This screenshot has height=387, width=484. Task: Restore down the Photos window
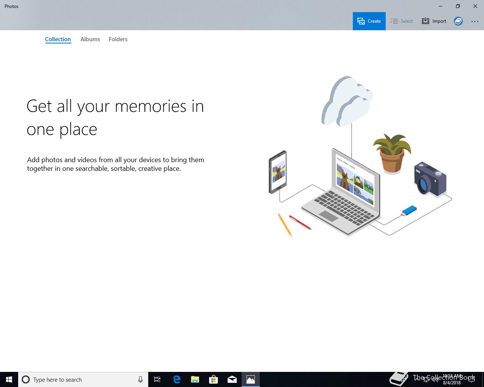pyautogui.click(x=458, y=6)
